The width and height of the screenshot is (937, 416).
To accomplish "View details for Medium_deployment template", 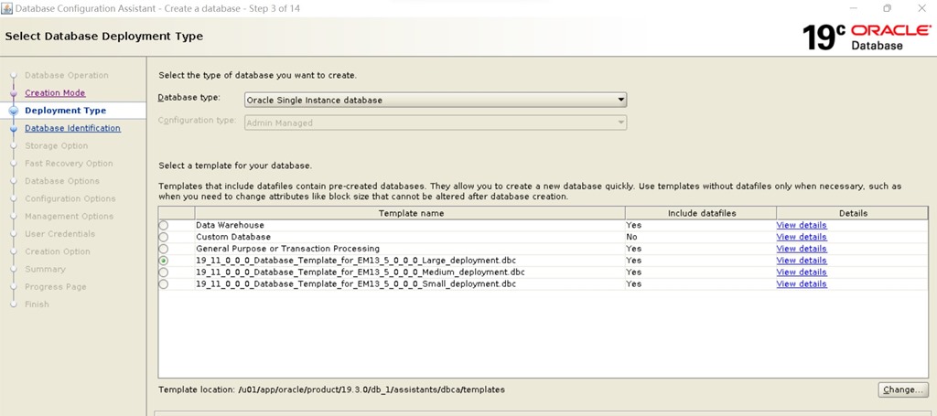I will pyautogui.click(x=802, y=272).
